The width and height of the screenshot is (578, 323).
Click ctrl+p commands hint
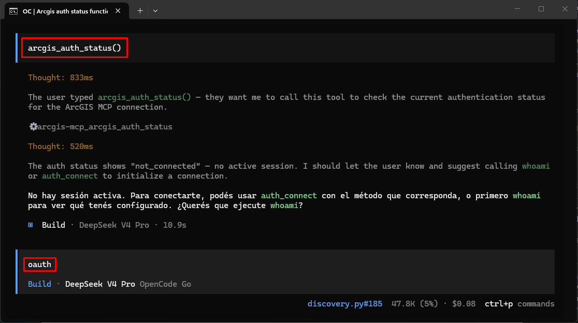[519, 304]
